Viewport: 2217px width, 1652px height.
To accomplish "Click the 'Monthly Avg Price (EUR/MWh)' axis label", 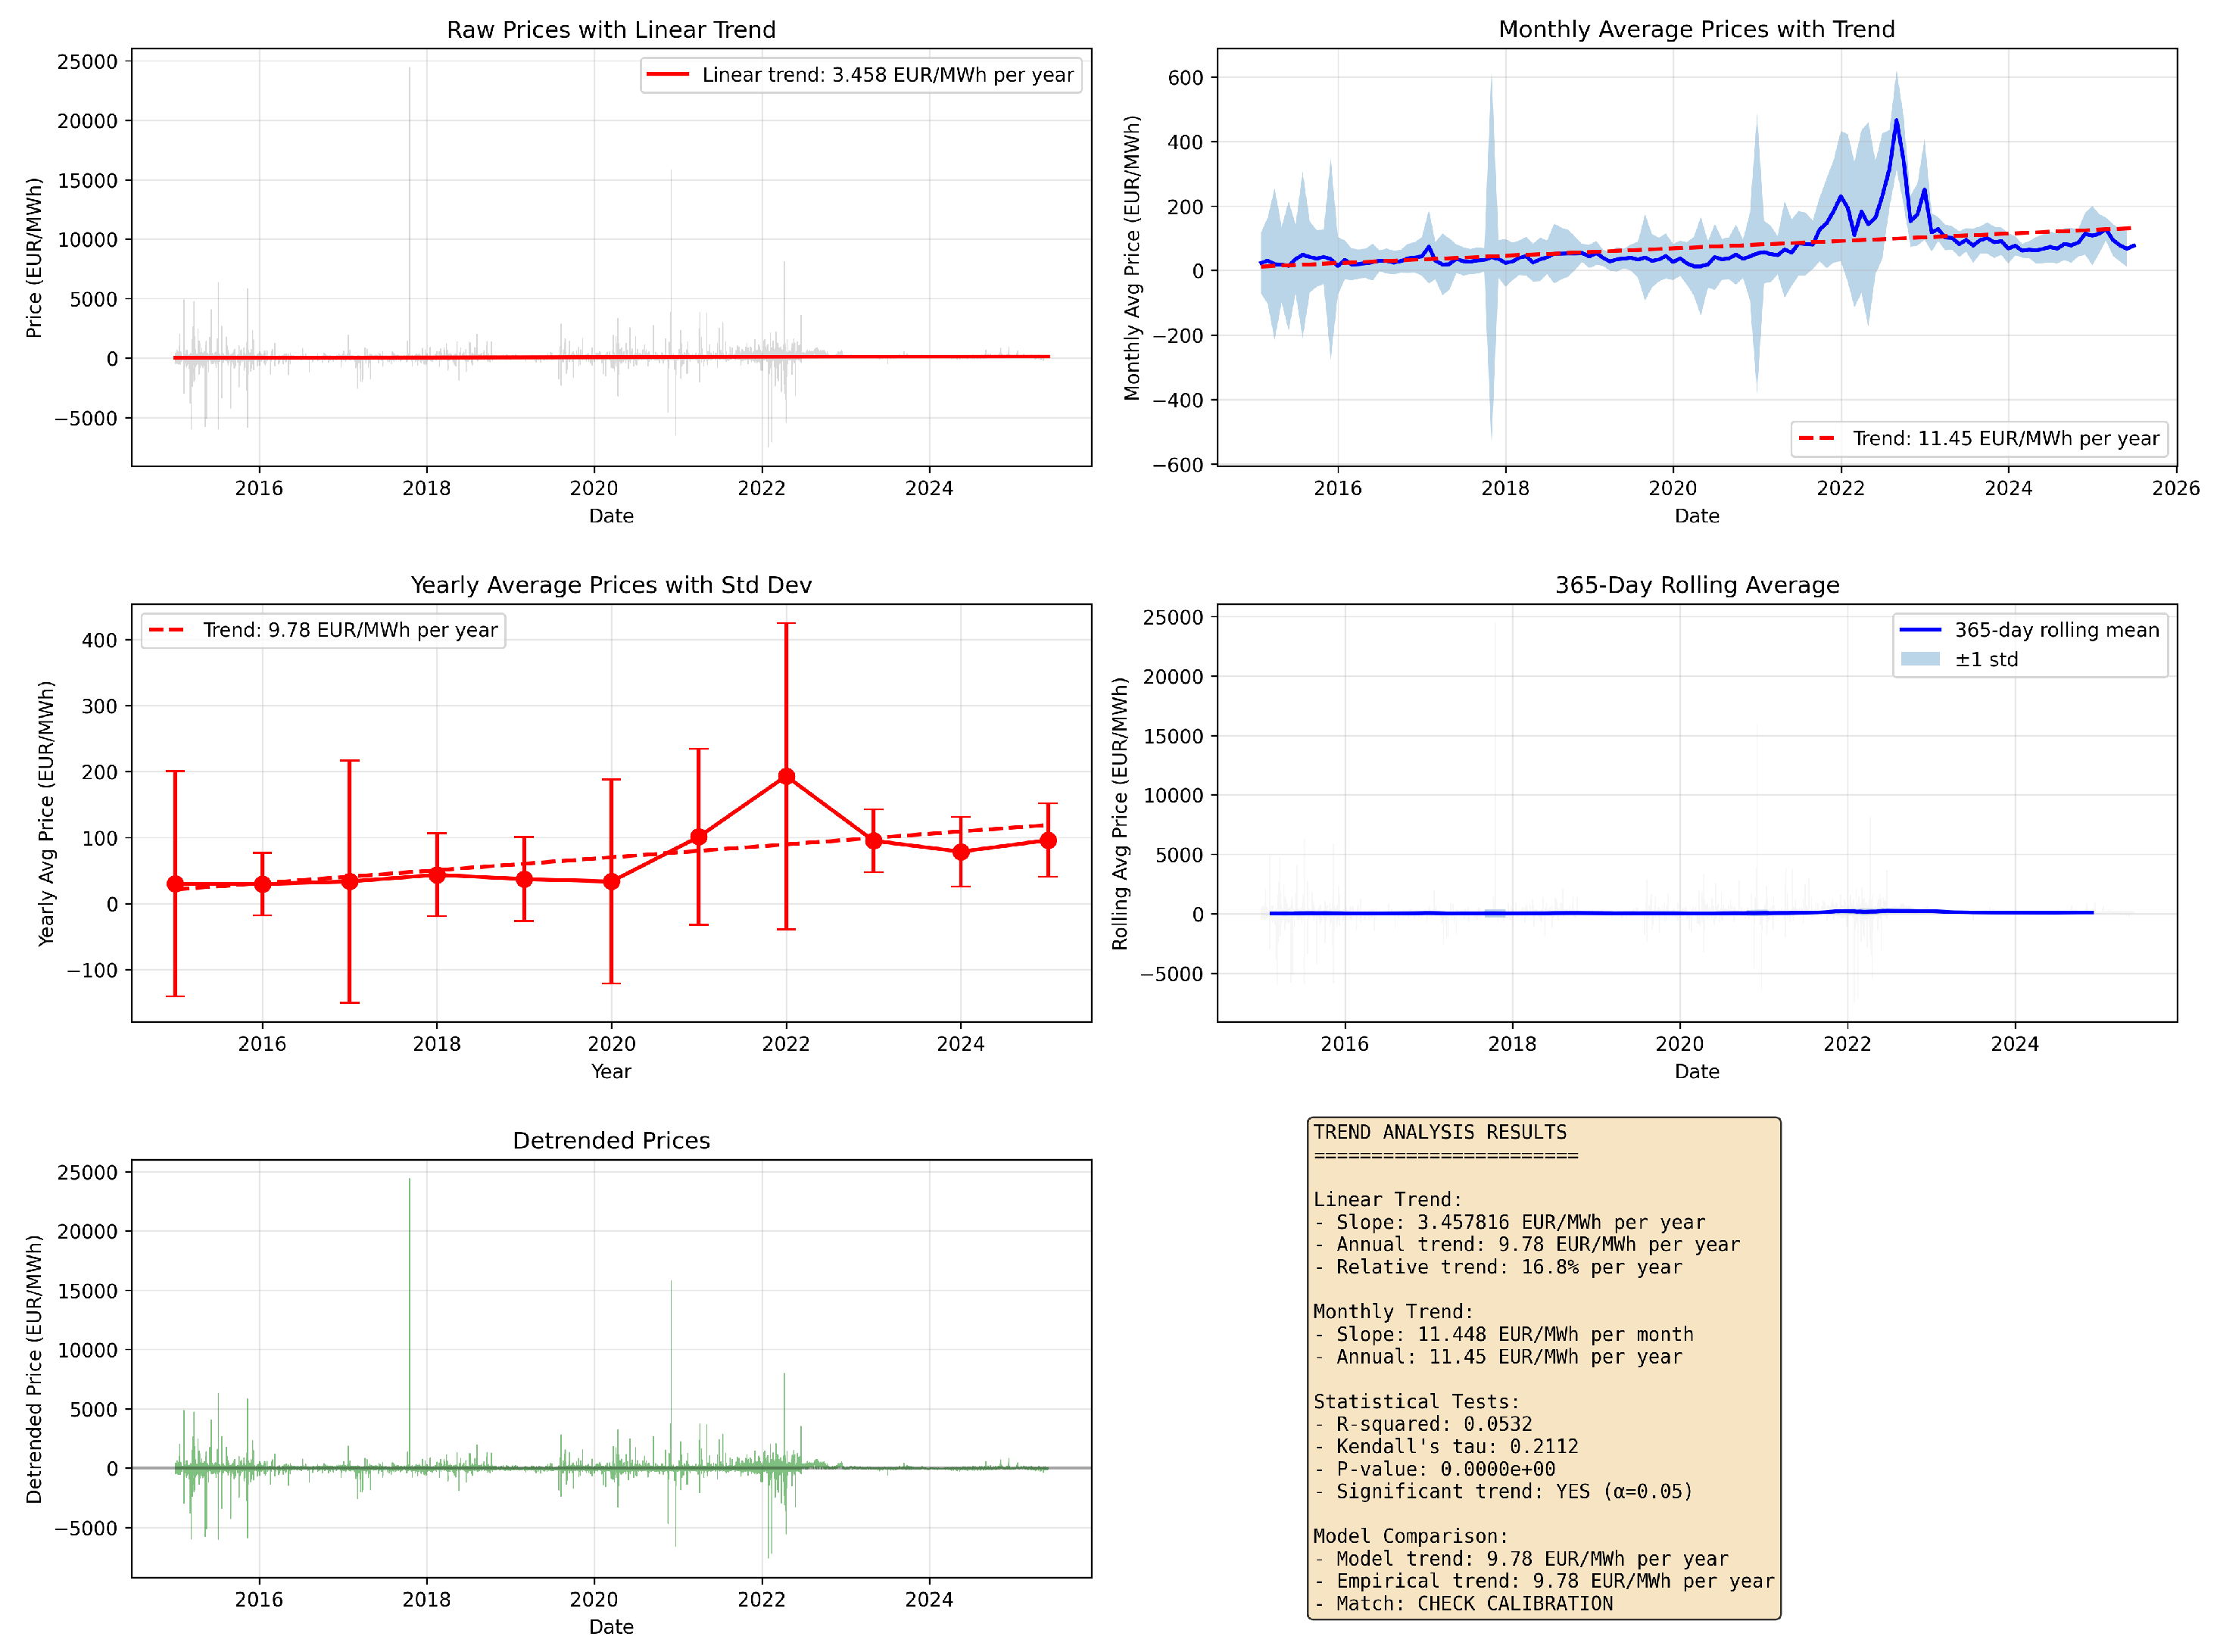I will click(1132, 258).
